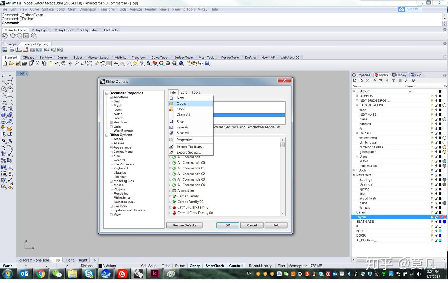Click the new layer icon in Layers panel

(x=354, y=80)
